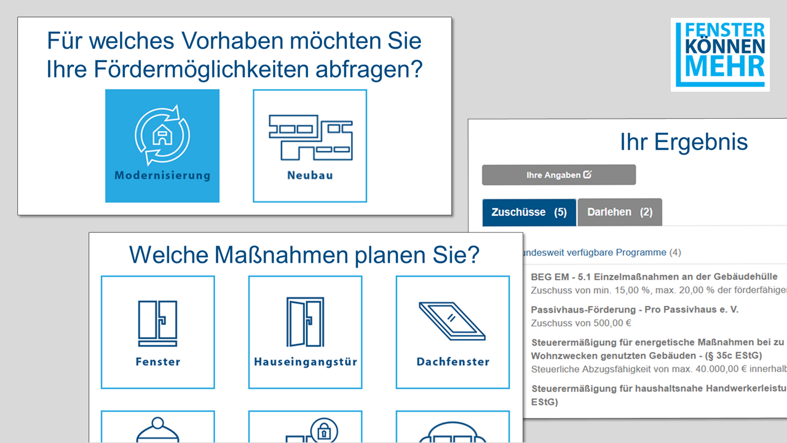Open the Fenster Können Mehr logo
This screenshot has width=787, height=443.
point(720,54)
